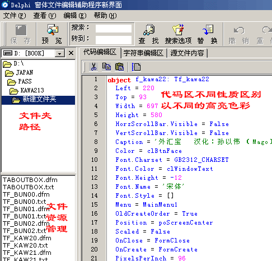Switch to 代码编辑区 tab
272x261 pixels.
point(100,52)
